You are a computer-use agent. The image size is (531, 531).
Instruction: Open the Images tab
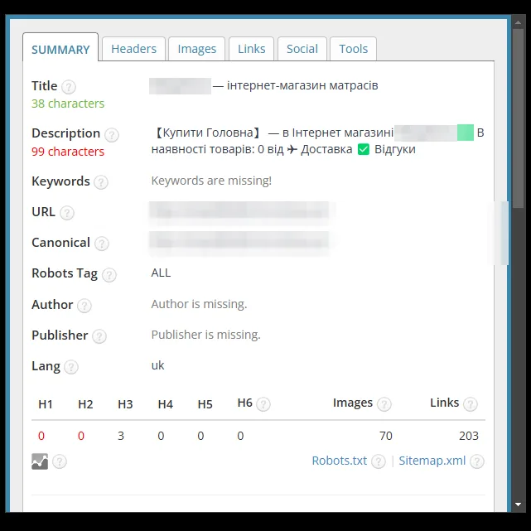pyautogui.click(x=197, y=49)
